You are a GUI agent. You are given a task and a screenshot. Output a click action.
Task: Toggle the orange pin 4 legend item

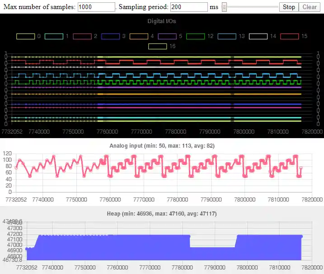(x=140, y=36)
